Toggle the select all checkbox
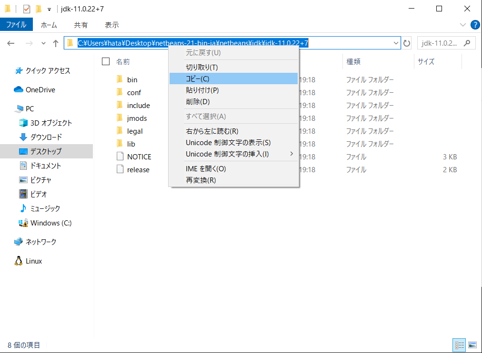 106,61
